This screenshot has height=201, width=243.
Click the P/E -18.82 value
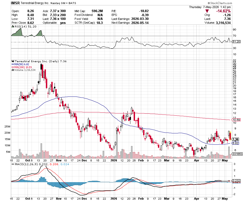coord(144,11)
